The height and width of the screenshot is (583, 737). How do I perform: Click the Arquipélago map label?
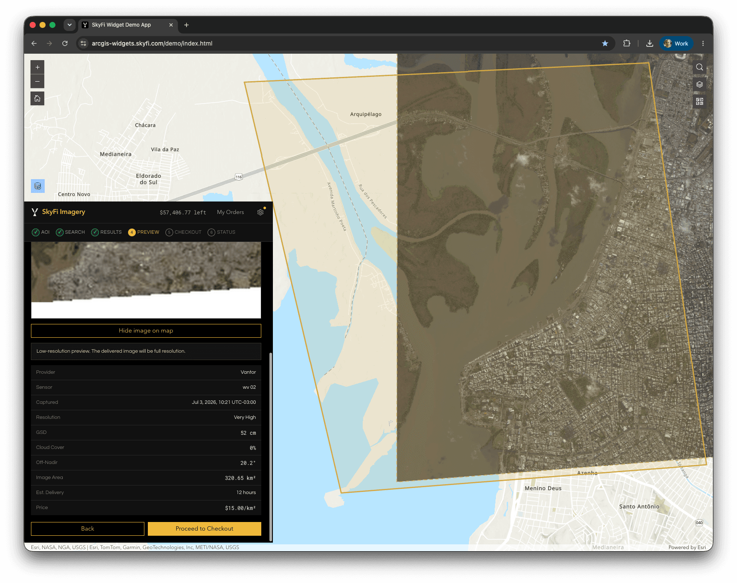pos(366,114)
